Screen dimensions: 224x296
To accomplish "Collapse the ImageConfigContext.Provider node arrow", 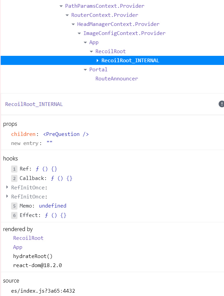I will click(x=79, y=33).
